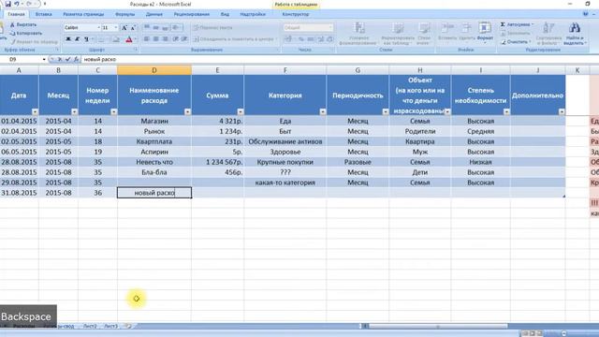
Task: Toggle italic formatting (К)
Action: click(x=77, y=39)
